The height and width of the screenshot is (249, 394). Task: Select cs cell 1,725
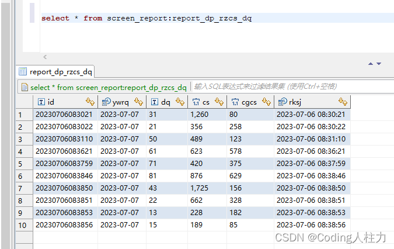click(x=207, y=188)
